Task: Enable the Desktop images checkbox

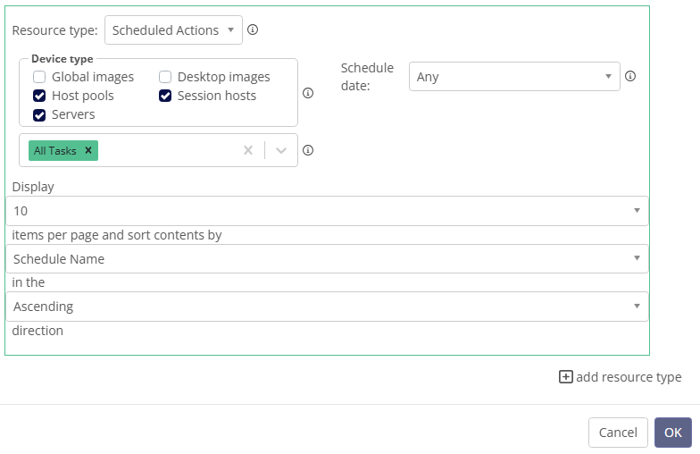Action: click(165, 77)
